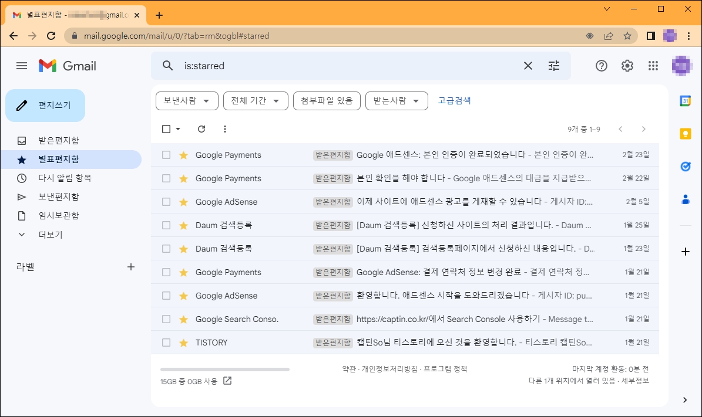The height and width of the screenshot is (417, 702).
Task: Open the 고급검색 link
Action: tap(454, 100)
